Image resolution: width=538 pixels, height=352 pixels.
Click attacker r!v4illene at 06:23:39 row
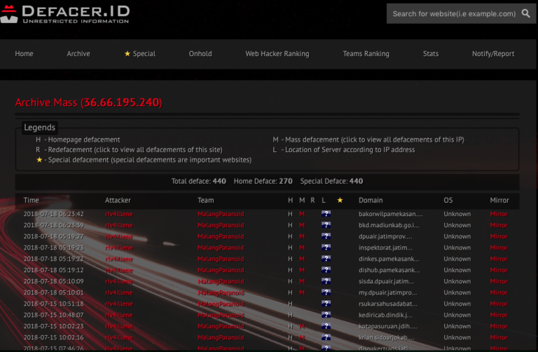point(118,225)
